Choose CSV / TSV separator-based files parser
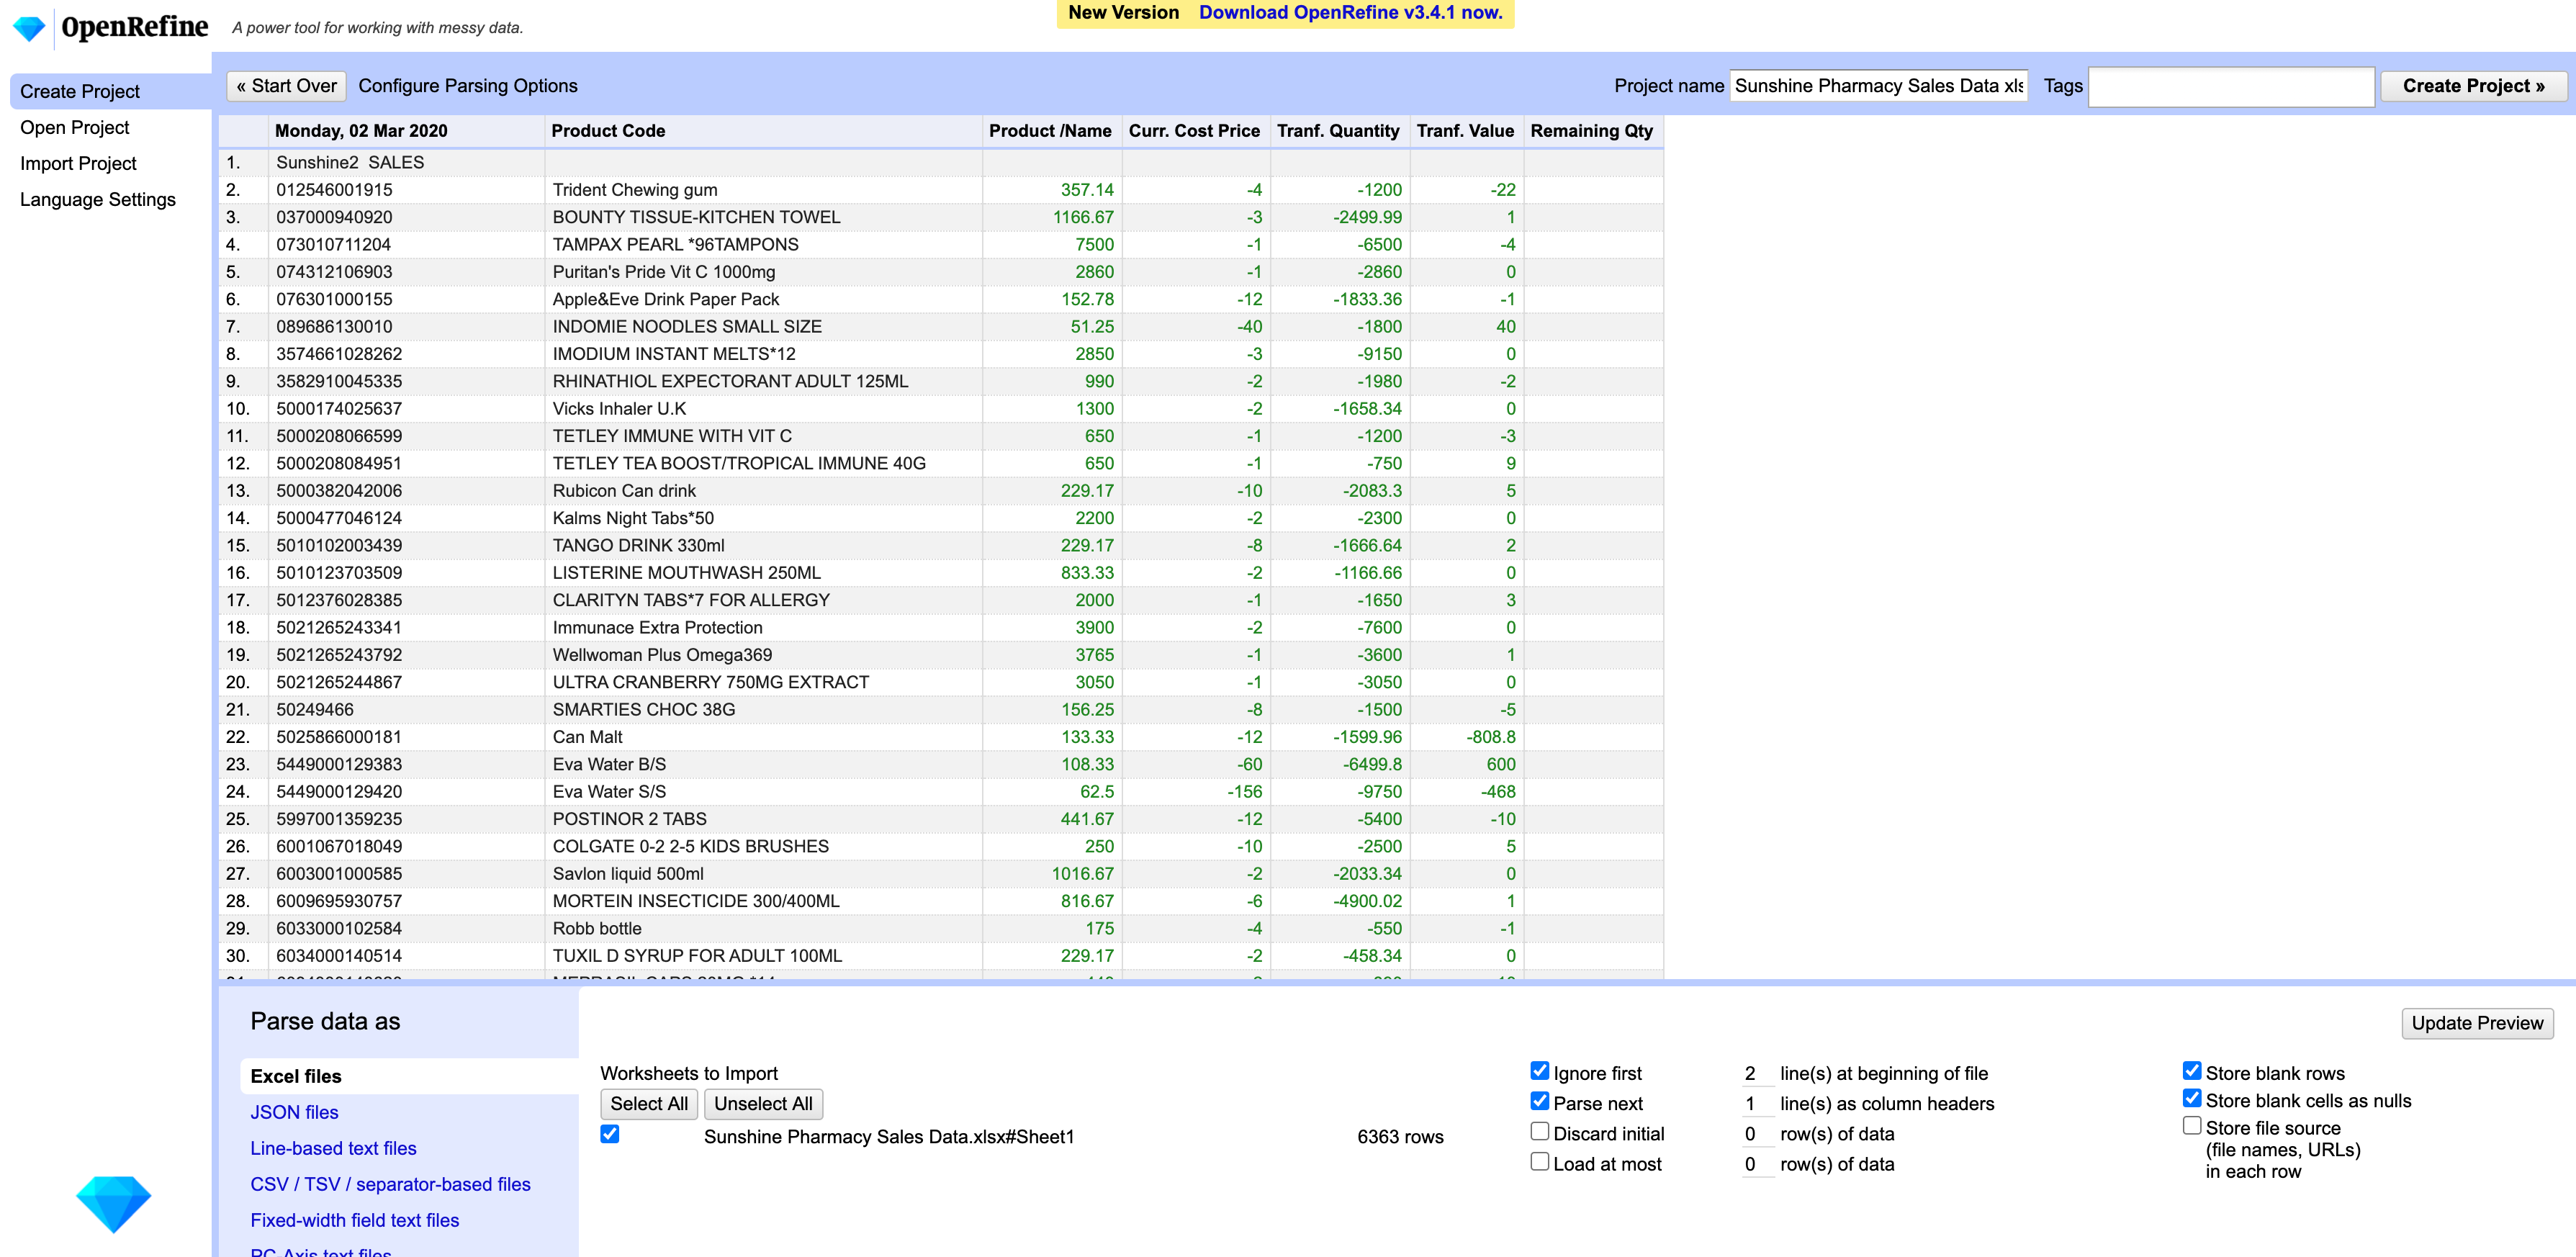2576x1257 pixels. coord(390,1184)
